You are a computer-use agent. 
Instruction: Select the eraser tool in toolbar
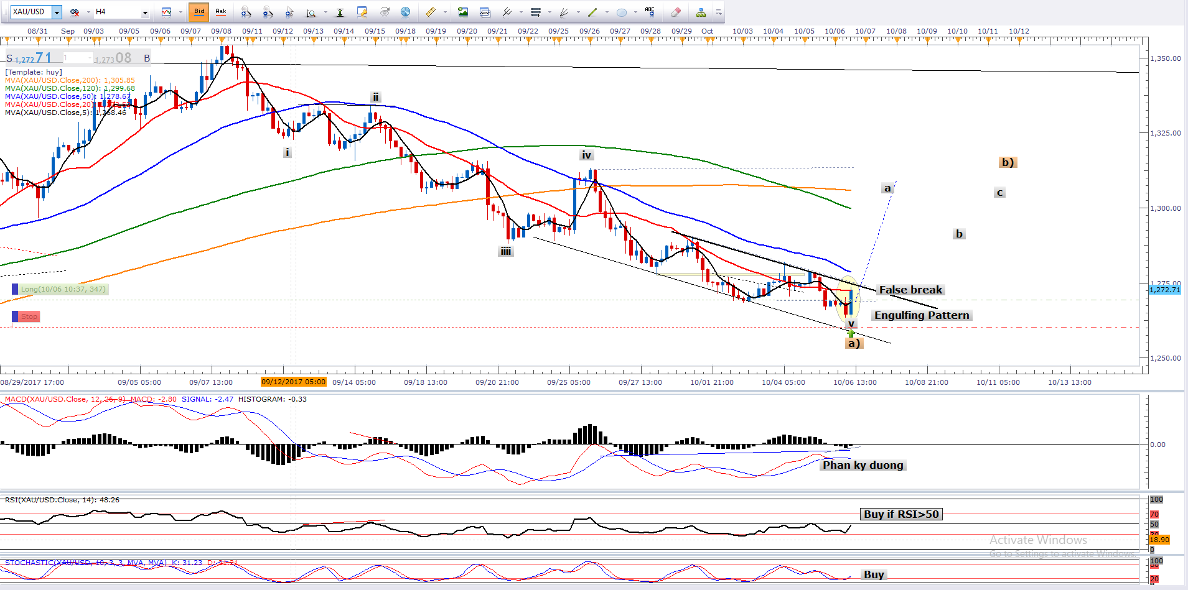(x=676, y=12)
